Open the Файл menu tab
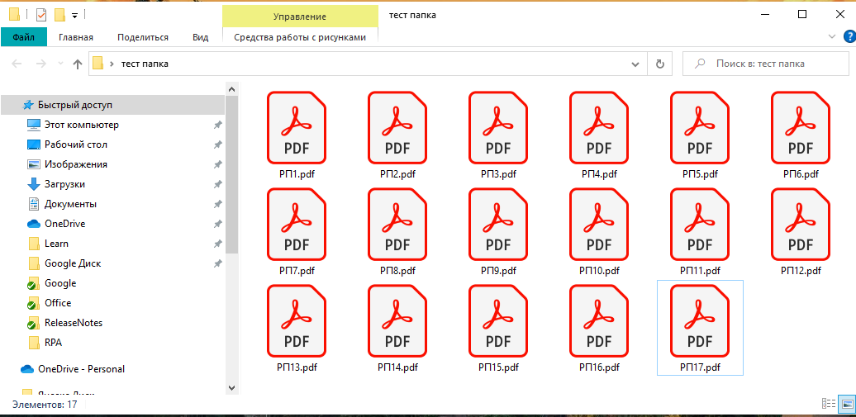This screenshot has height=417, width=856. click(23, 37)
